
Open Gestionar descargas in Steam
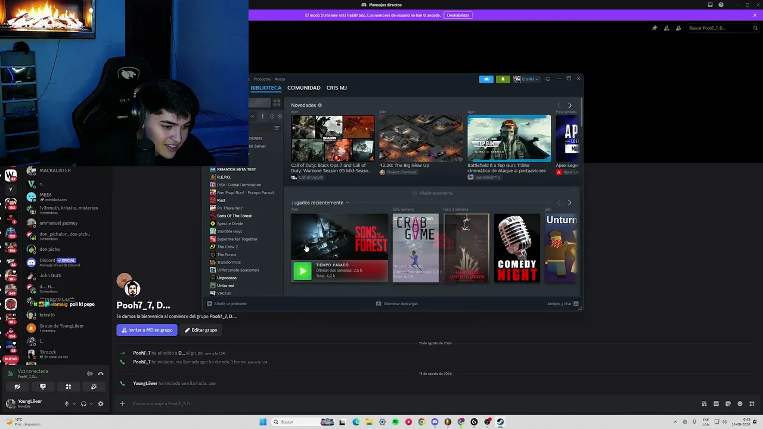click(397, 304)
